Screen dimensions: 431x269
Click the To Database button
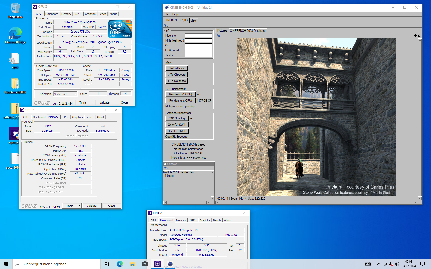177,81
